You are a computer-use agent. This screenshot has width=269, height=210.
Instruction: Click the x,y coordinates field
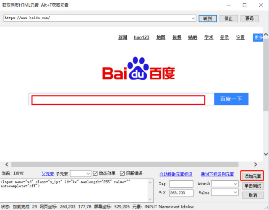click(x=181, y=193)
